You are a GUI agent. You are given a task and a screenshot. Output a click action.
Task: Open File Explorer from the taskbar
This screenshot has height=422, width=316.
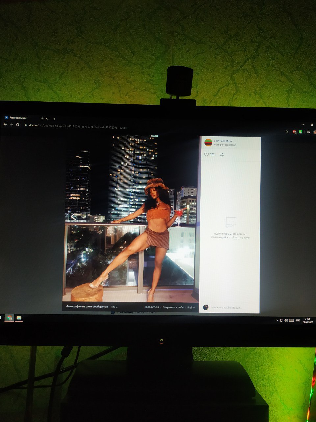click(19, 318)
